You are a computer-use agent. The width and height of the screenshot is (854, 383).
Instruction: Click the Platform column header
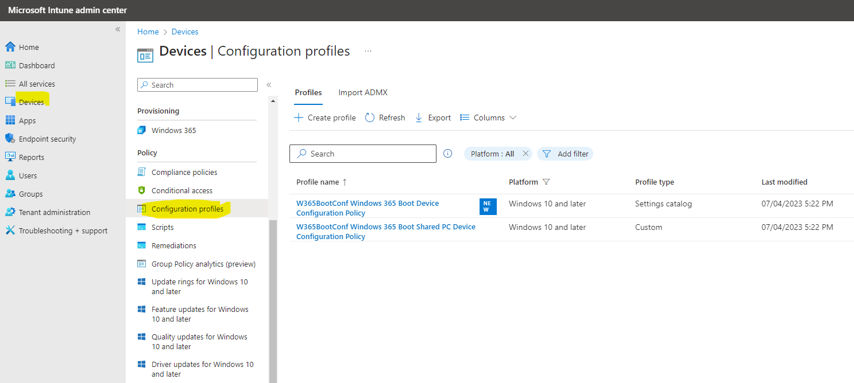[523, 182]
